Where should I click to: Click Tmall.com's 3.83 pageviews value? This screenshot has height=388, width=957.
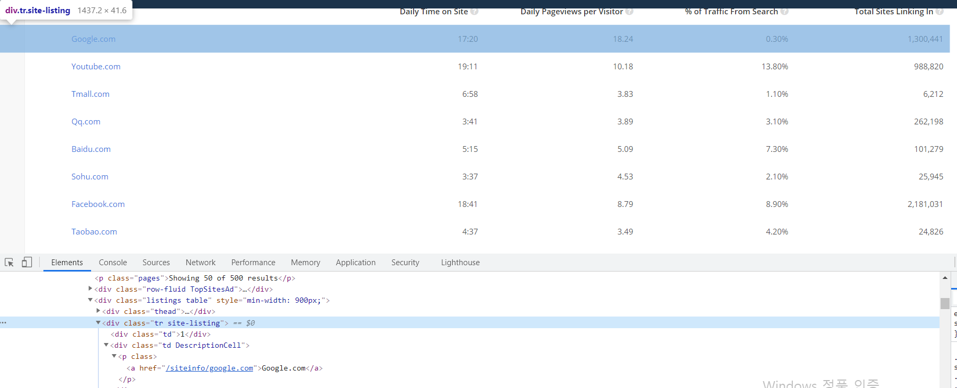[x=625, y=94]
